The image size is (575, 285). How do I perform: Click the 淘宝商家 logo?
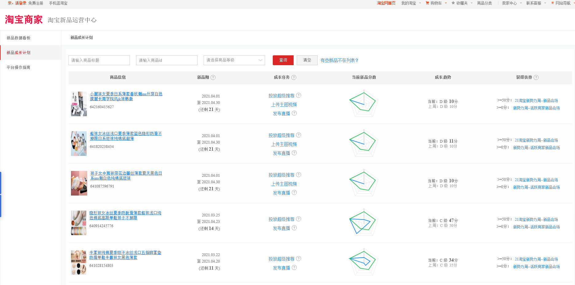[x=24, y=20]
